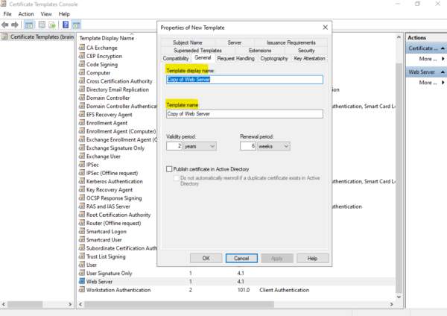Switch to the Compatibility tab
Image resolution: width=447 pixels, height=316 pixels.
click(x=176, y=58)
